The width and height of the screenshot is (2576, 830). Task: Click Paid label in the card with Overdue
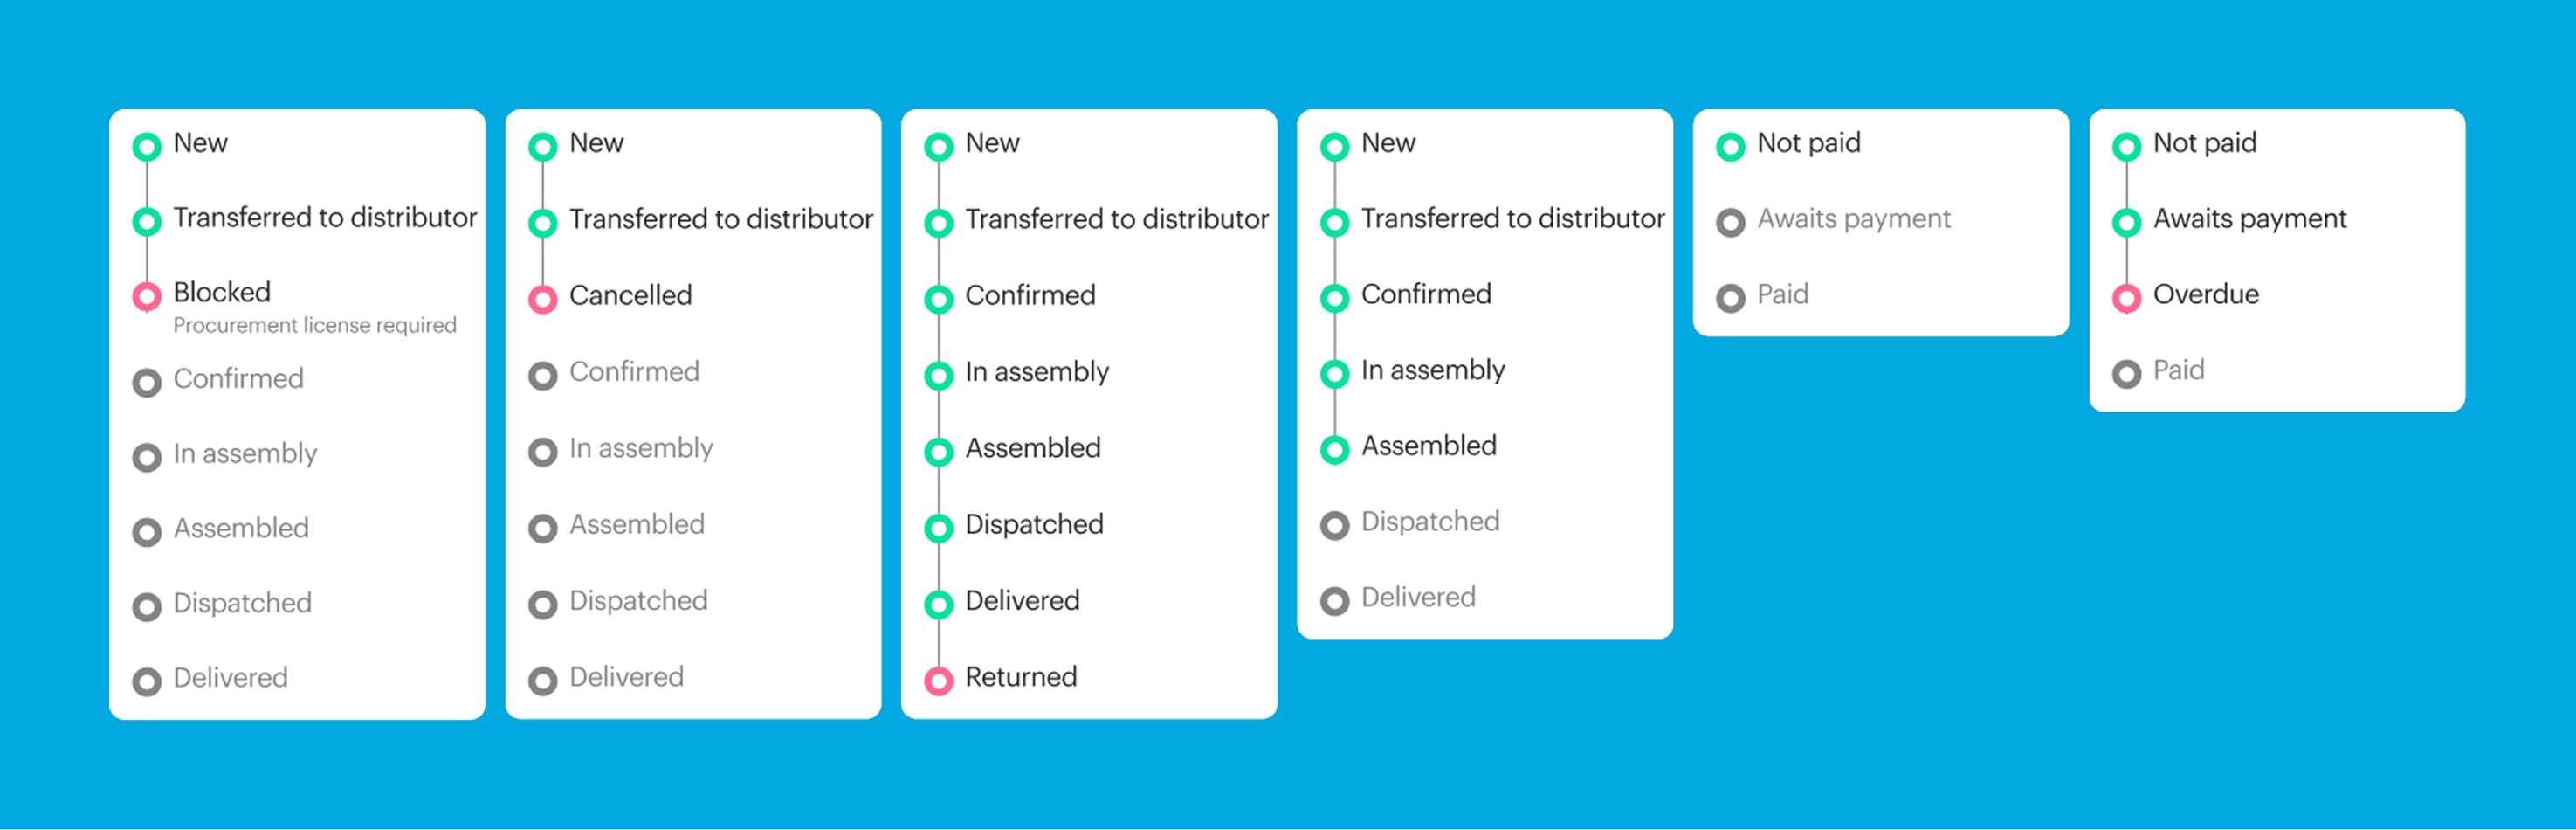pyautogui.click(x=2179, y=370)
